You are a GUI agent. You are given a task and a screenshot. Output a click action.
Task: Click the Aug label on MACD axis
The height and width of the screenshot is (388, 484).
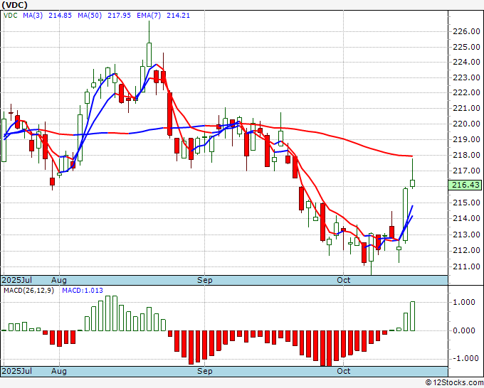[x=59, y=371]
